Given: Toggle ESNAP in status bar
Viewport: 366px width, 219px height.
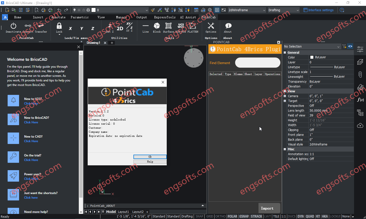Looking at the screenshot, I should [x=244, y=216].
